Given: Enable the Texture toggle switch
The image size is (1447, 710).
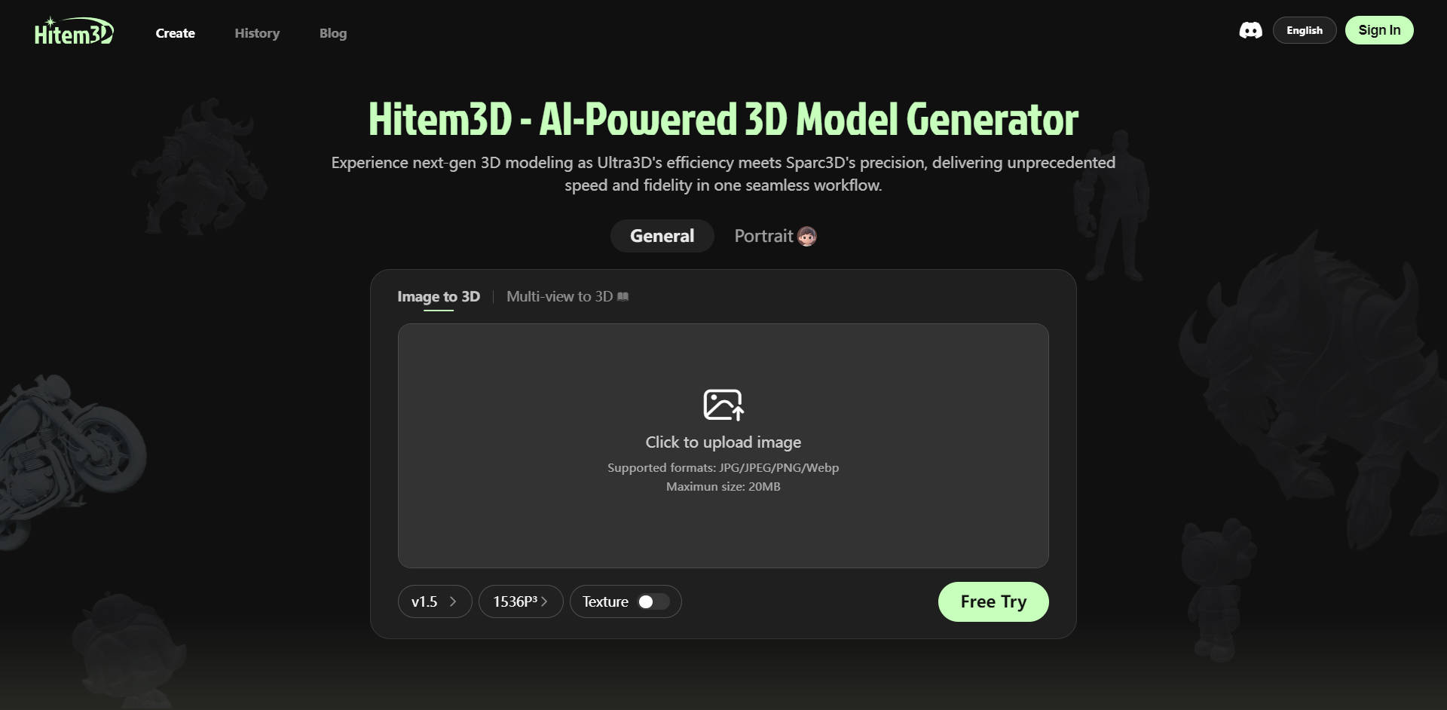Looking at the screenshot, I should pyautogui.click(x=653, y=601).
